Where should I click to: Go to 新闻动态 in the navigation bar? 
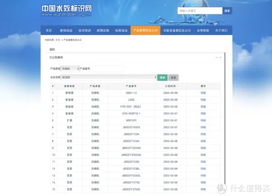[66, 30]
